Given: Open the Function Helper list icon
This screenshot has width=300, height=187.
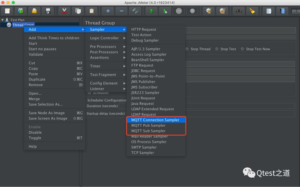Looking at the screenshot, I should pos(269,11).
